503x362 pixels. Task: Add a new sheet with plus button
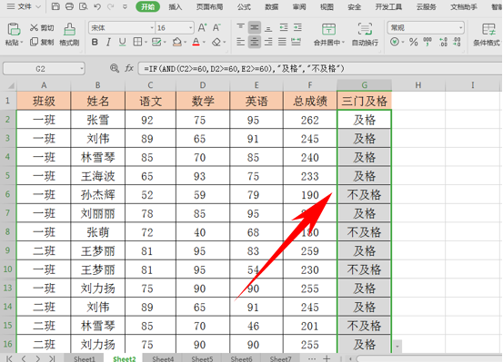coord(327,358)
